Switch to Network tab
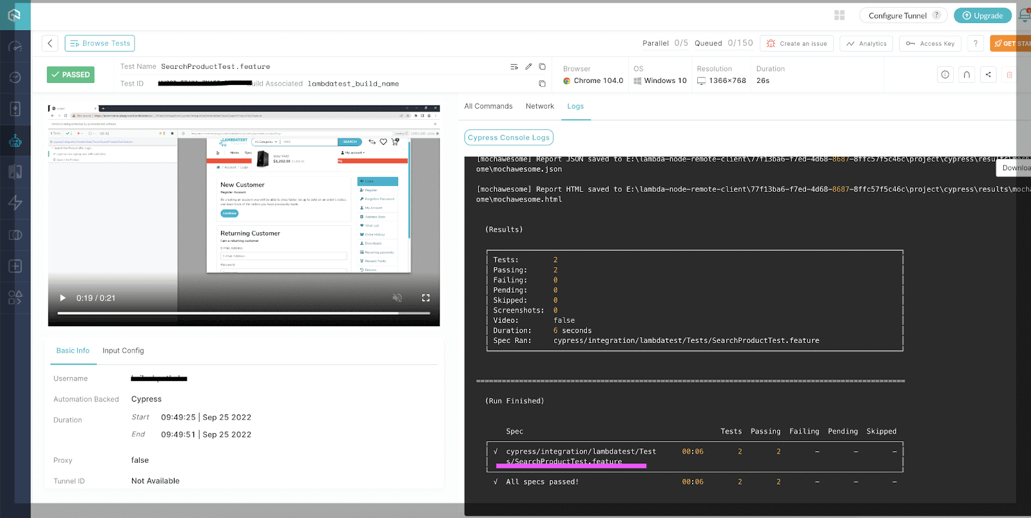Viewport: 1031px width, 518px height. (x=539, y=106)
